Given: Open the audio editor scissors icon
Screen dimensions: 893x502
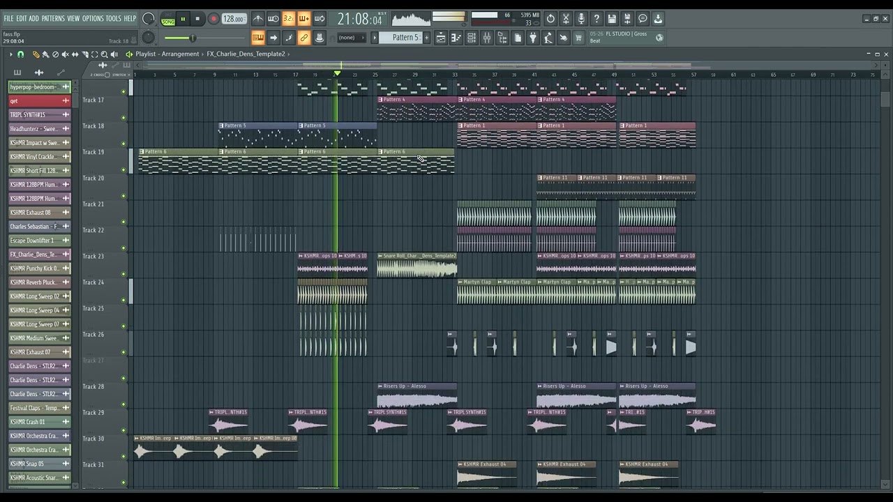Looking at the screenshot, I should 566,19.
